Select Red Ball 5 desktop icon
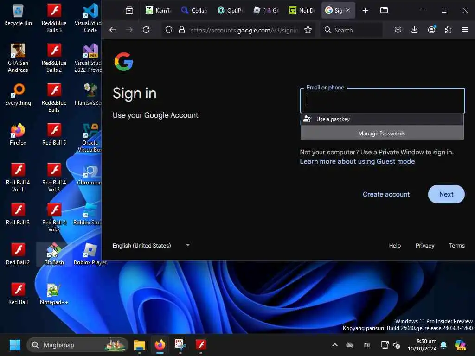 [x=54, y=135]
